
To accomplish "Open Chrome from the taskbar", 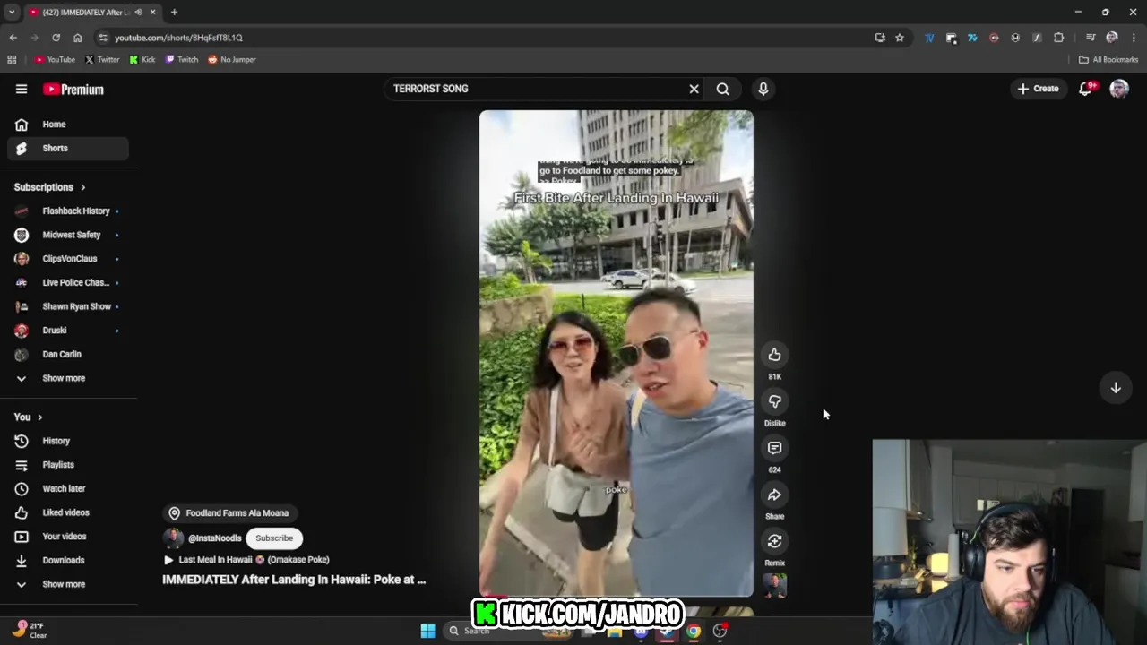I will click(x=694, y=631).
